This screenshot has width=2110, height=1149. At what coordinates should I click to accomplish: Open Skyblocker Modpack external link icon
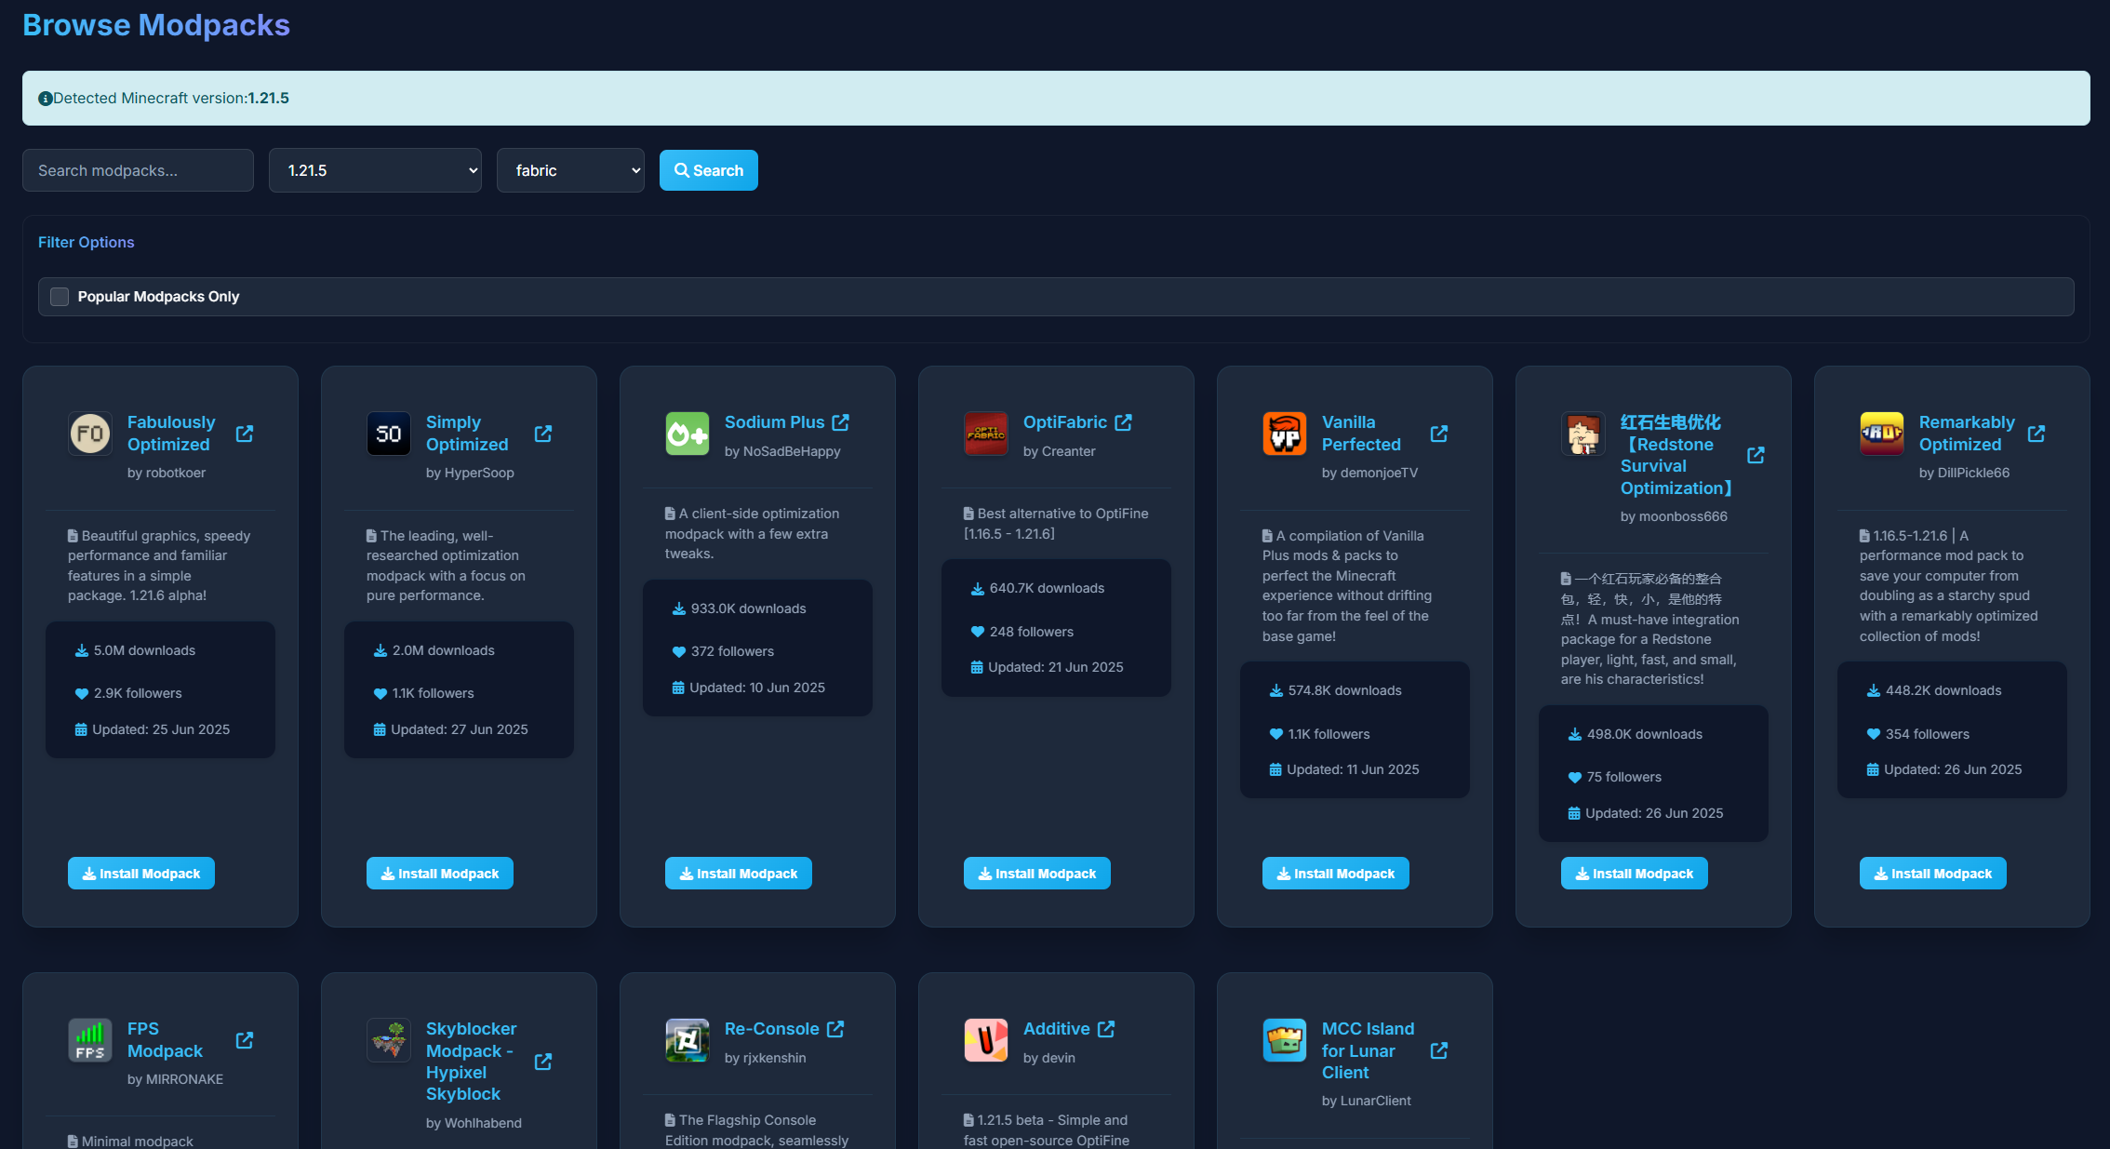coord(543,1062)
